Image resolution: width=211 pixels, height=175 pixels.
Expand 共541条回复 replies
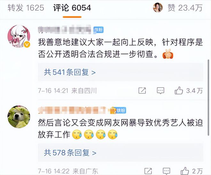tap(70, 72)
